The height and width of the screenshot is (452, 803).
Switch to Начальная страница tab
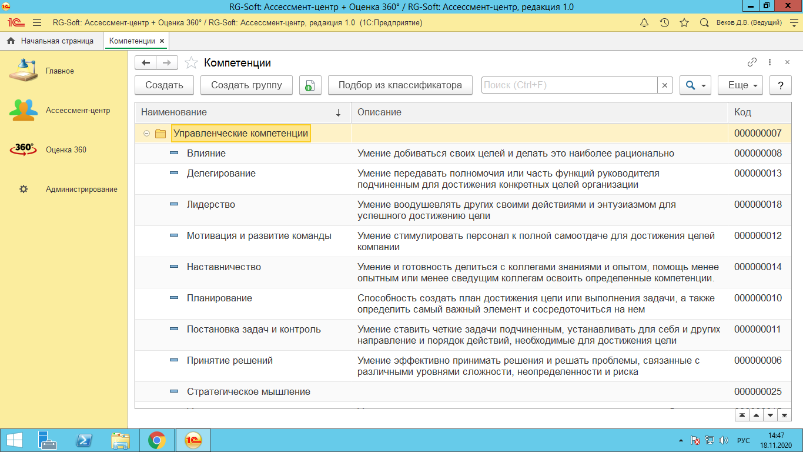click(52, 41)
